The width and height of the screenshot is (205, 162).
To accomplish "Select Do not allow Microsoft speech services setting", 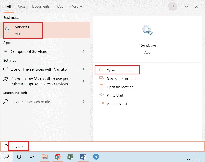I will [41, 81].
